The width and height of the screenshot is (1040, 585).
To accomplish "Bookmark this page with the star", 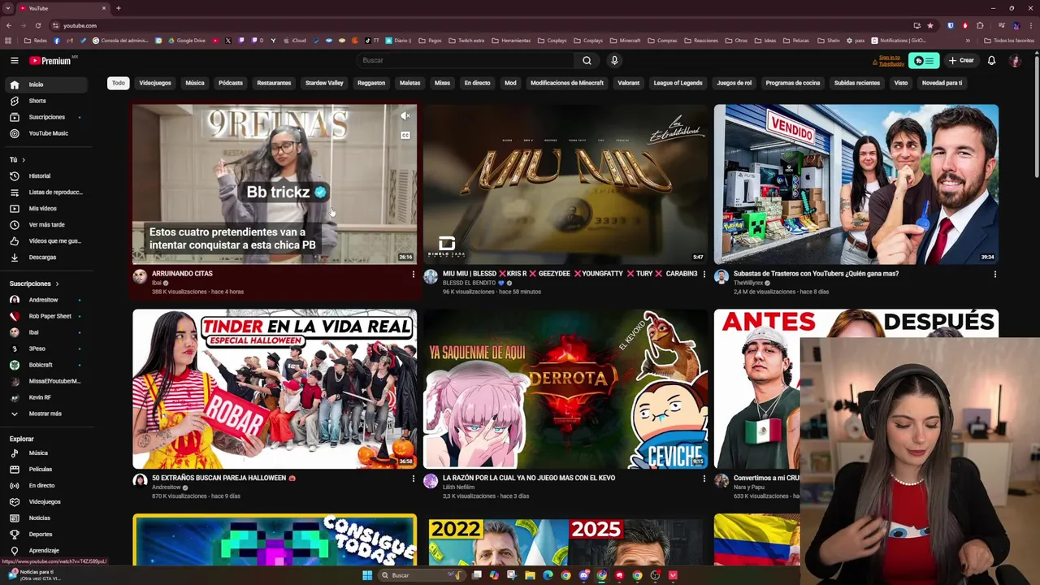I will [x=930, y=25].
